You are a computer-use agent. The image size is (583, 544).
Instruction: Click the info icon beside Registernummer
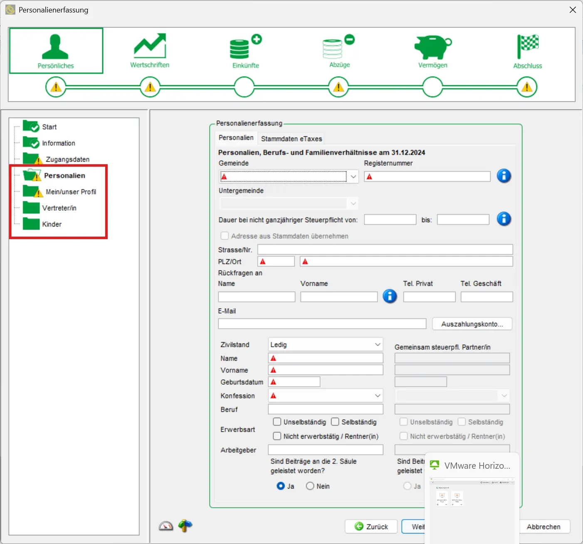pyautogui.click(x=504, y=176)
